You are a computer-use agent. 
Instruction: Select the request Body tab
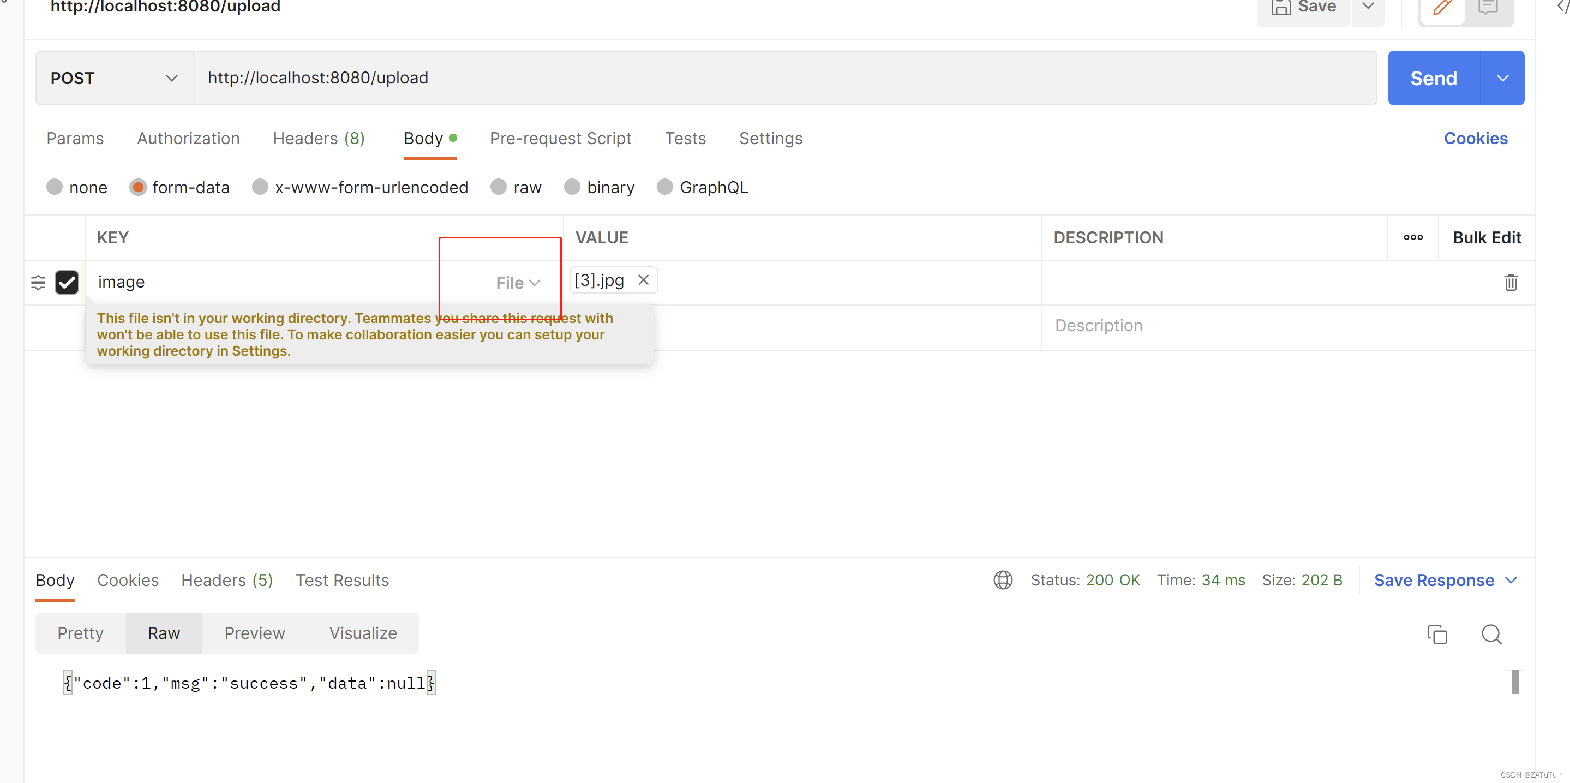430,139
